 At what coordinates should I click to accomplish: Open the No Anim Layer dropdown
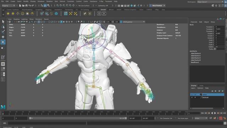click(183, 118)
